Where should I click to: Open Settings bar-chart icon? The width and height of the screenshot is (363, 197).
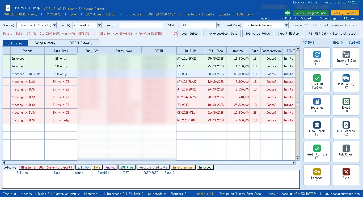coord(317,101)
